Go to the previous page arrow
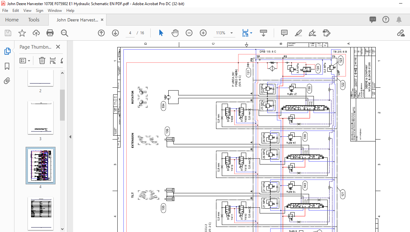Image resolution: width=410 pixels, height=232 pixels. coord(101,33)
